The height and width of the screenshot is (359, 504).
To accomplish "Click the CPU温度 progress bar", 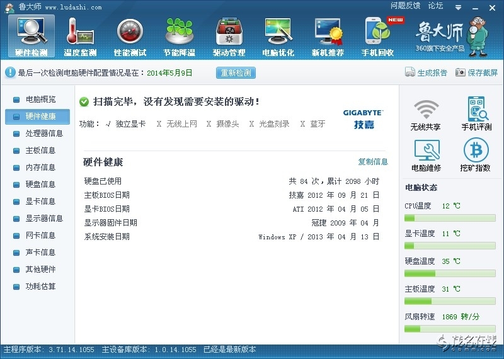I will point(450,218).
